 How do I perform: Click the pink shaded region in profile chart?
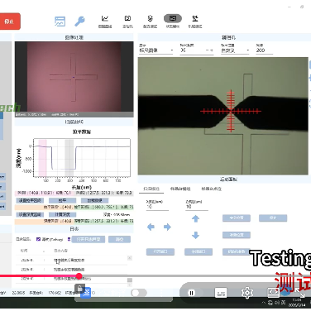[x=42, y=158]
